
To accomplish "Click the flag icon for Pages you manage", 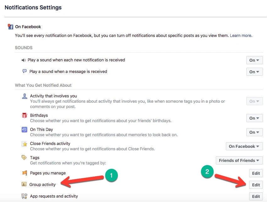I will (x=25, y=173).
